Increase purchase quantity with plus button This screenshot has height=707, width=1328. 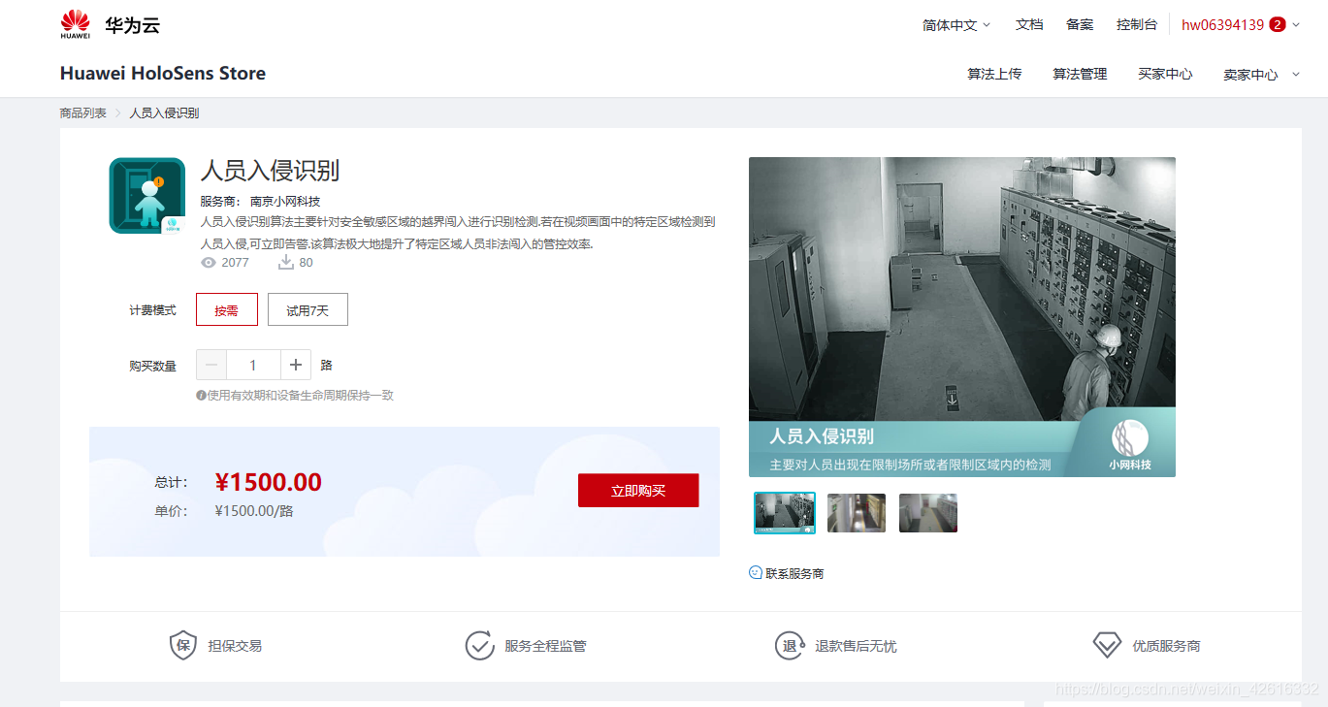tap(296, 365)
